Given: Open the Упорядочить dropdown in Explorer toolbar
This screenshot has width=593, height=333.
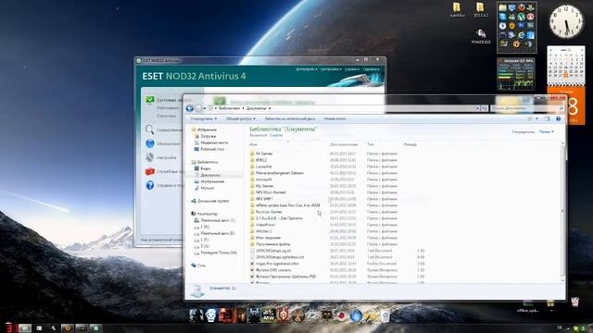Looking at the screenshot, I should pos(204,119).
